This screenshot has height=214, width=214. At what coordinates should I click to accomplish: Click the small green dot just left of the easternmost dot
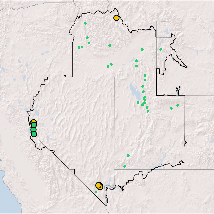click(171, 108)
